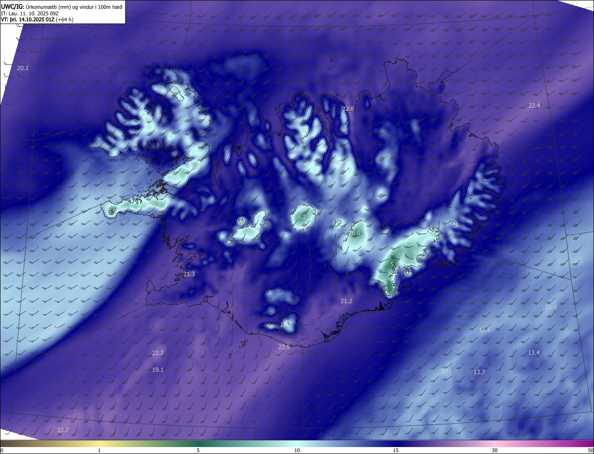Click the 22.9 value on the map

[284, 347]
